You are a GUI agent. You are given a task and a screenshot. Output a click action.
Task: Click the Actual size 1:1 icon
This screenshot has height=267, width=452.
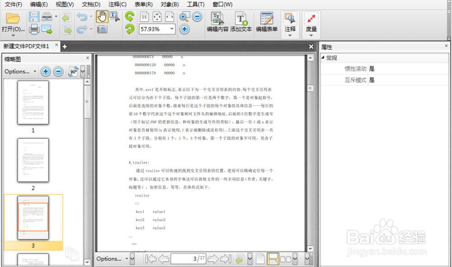[145, 17]
